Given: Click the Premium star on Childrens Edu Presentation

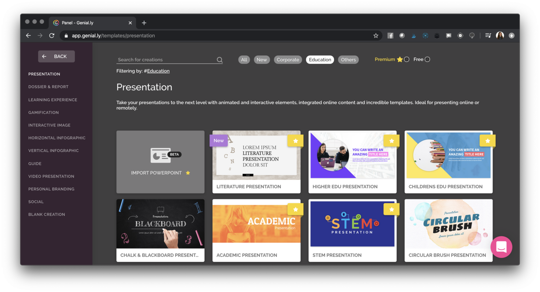Looking at the screenshot, I should [x=487, y=140].
